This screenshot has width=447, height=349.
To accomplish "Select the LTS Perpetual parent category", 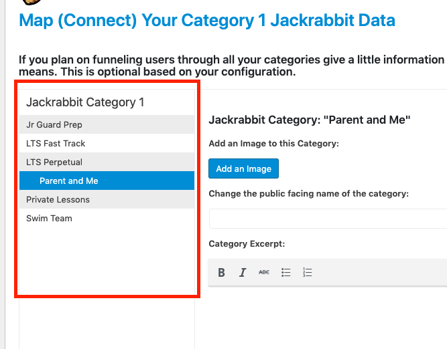I will click(x=54, y=162).
